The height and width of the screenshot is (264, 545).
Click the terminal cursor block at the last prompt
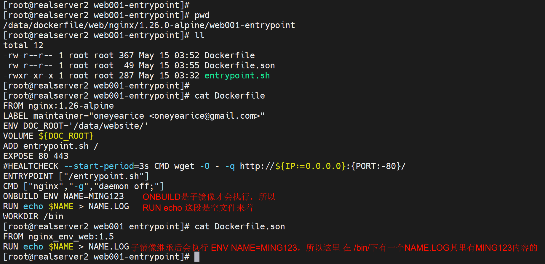click(x=197, y=257)
